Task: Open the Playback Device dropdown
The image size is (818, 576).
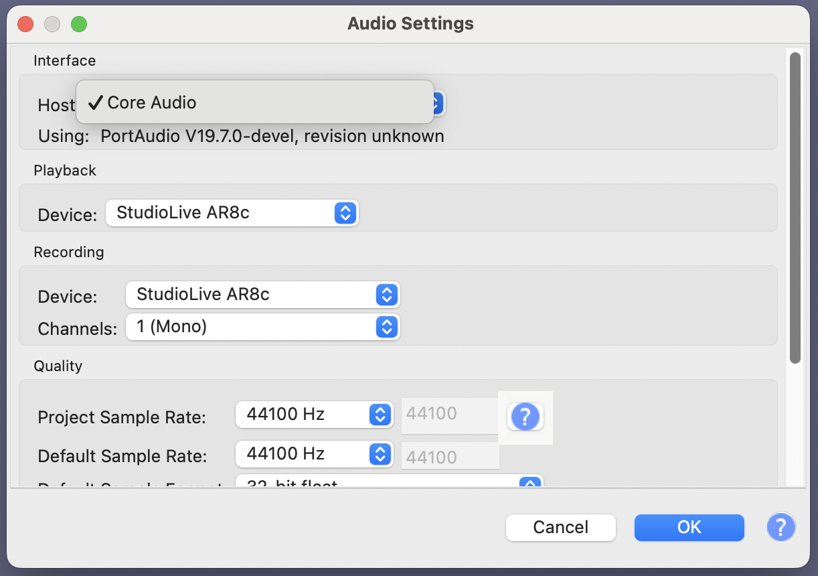Action: click(232, 213)
